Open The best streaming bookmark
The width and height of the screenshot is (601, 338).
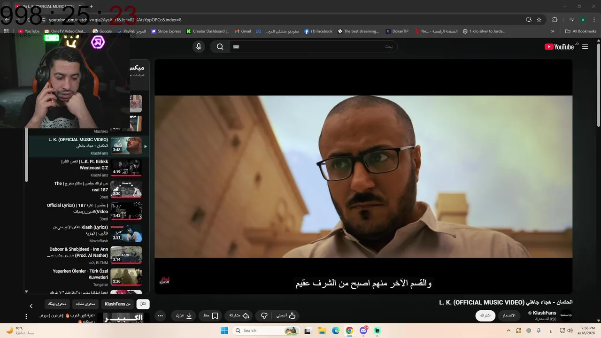tap(358, 31)
